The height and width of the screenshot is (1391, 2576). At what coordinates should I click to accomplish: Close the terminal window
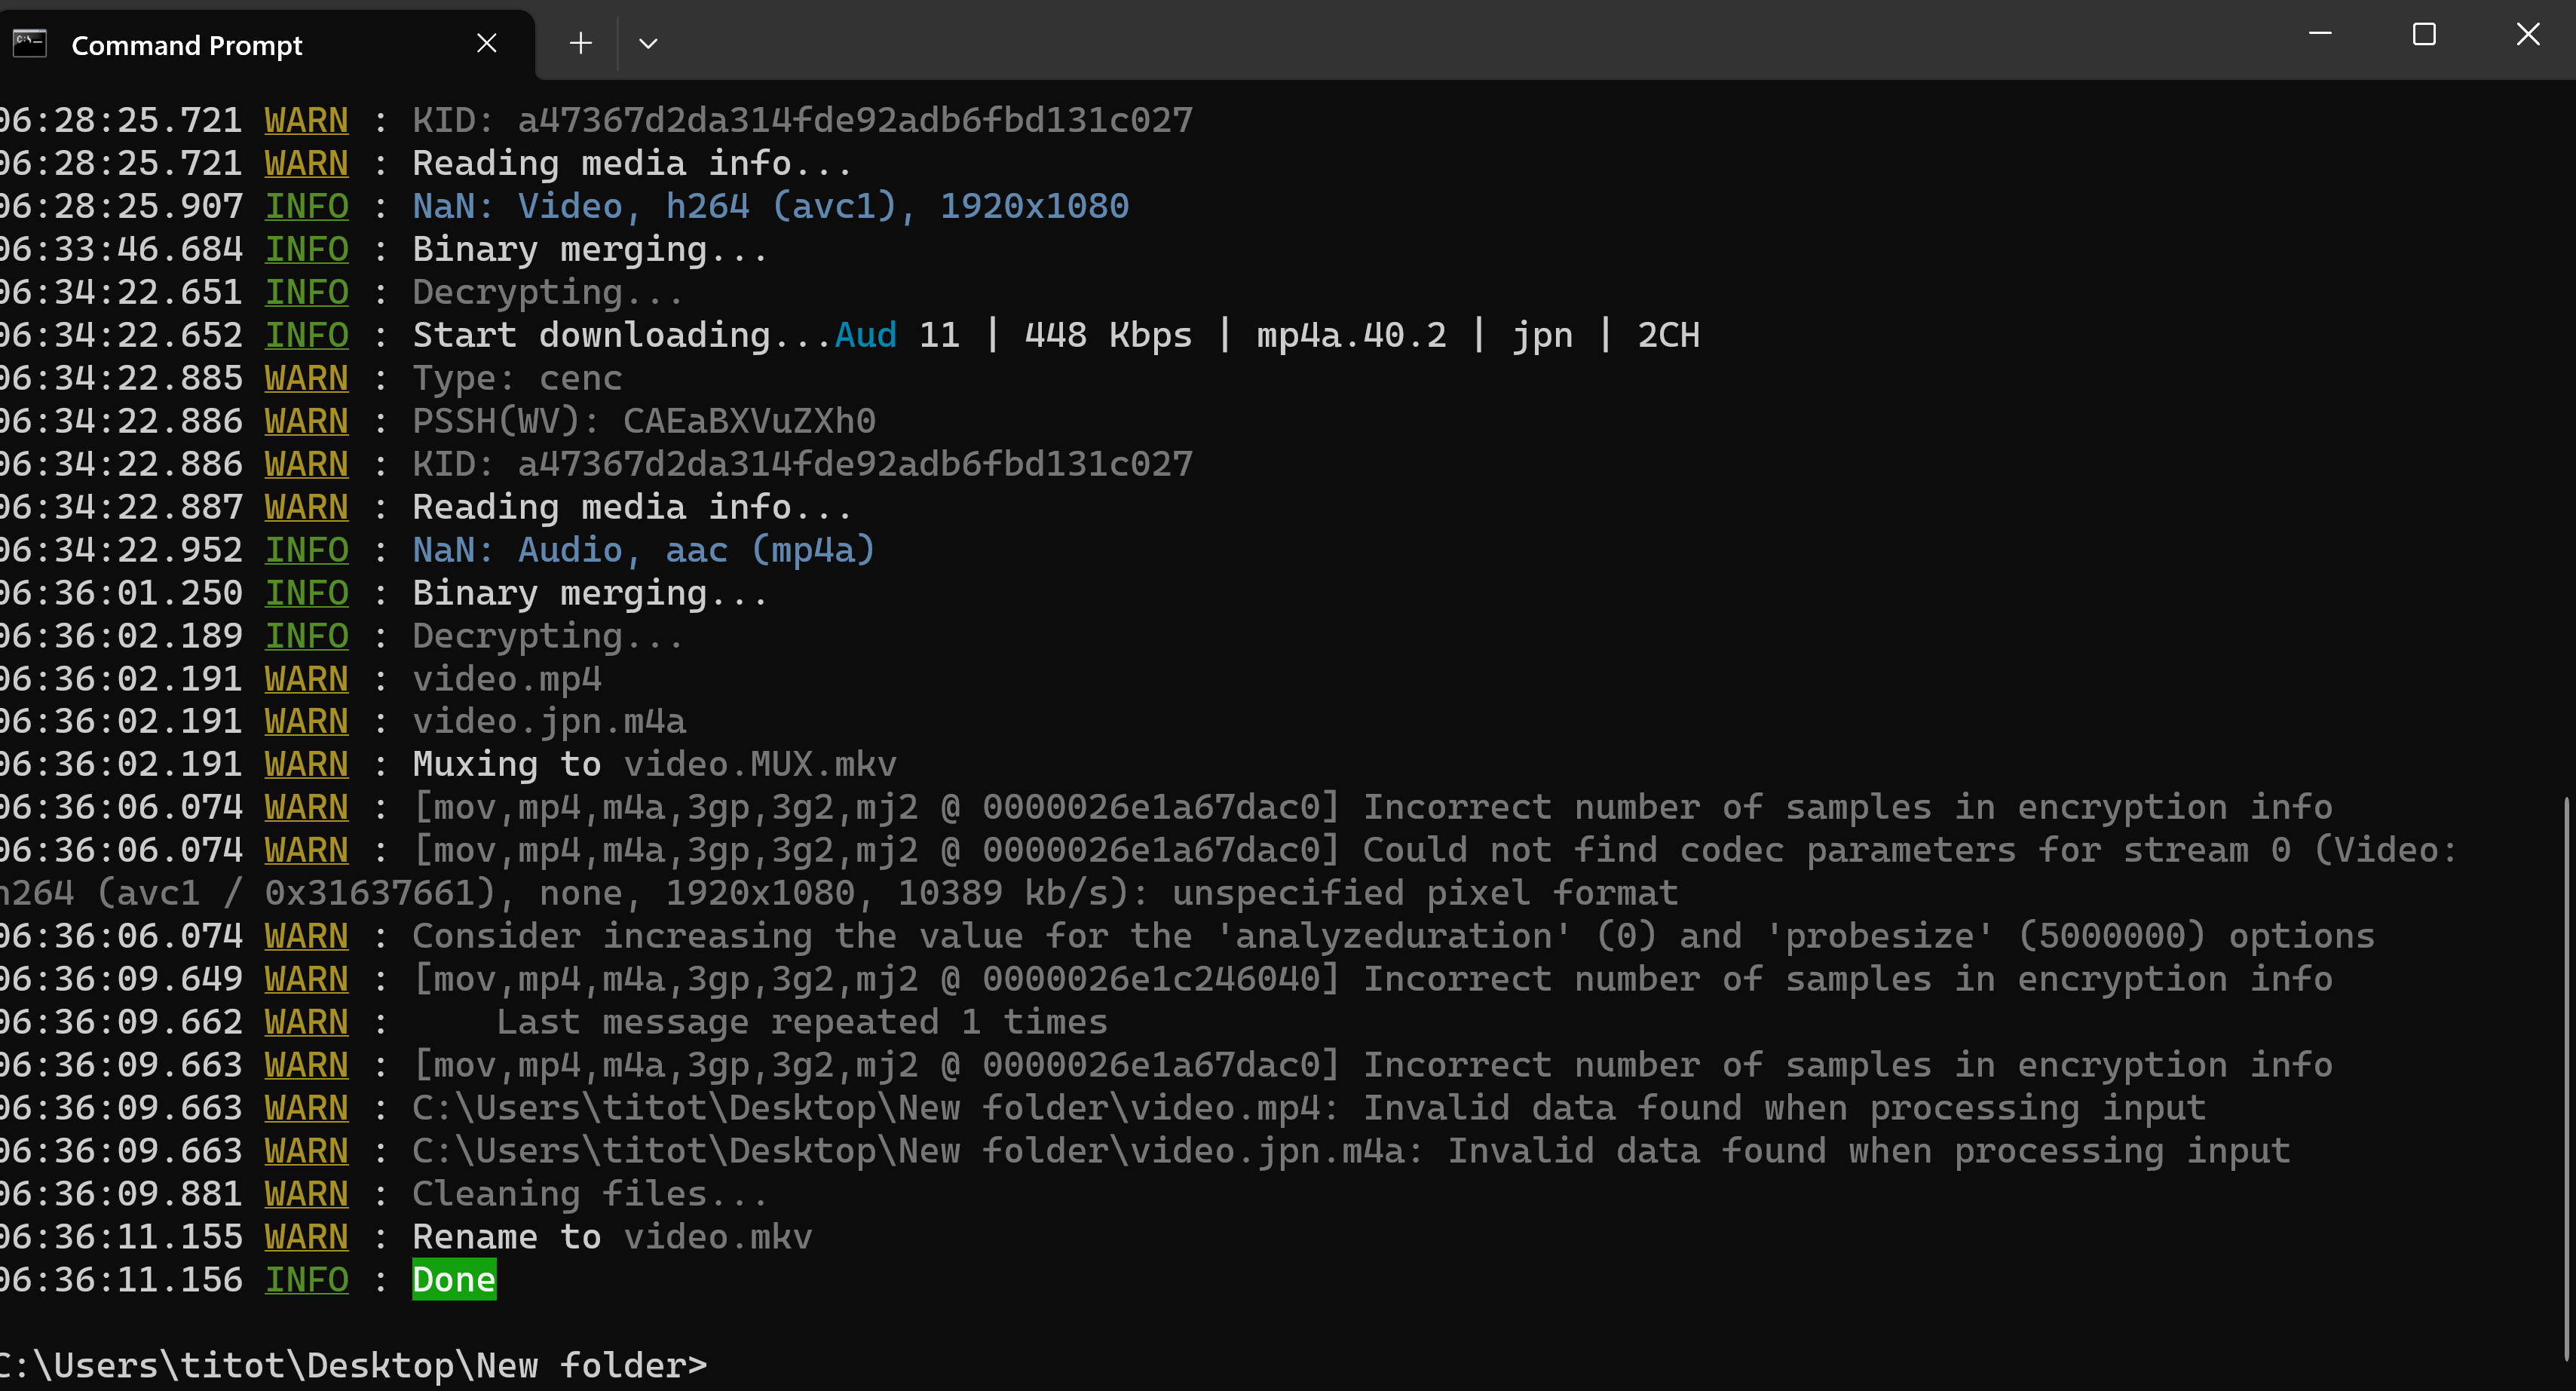pos(2528,35)
